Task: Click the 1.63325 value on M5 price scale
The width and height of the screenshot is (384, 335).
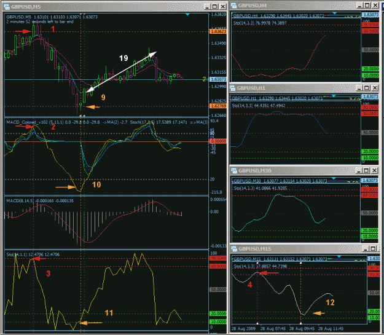Action: pos(219,58)
